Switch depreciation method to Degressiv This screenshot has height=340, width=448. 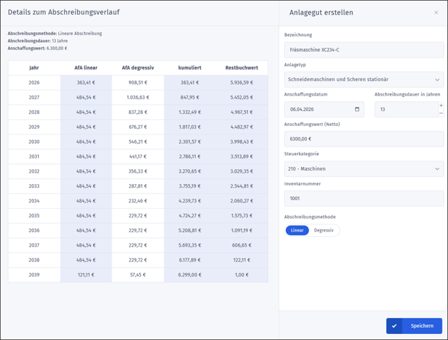(324, 230)
